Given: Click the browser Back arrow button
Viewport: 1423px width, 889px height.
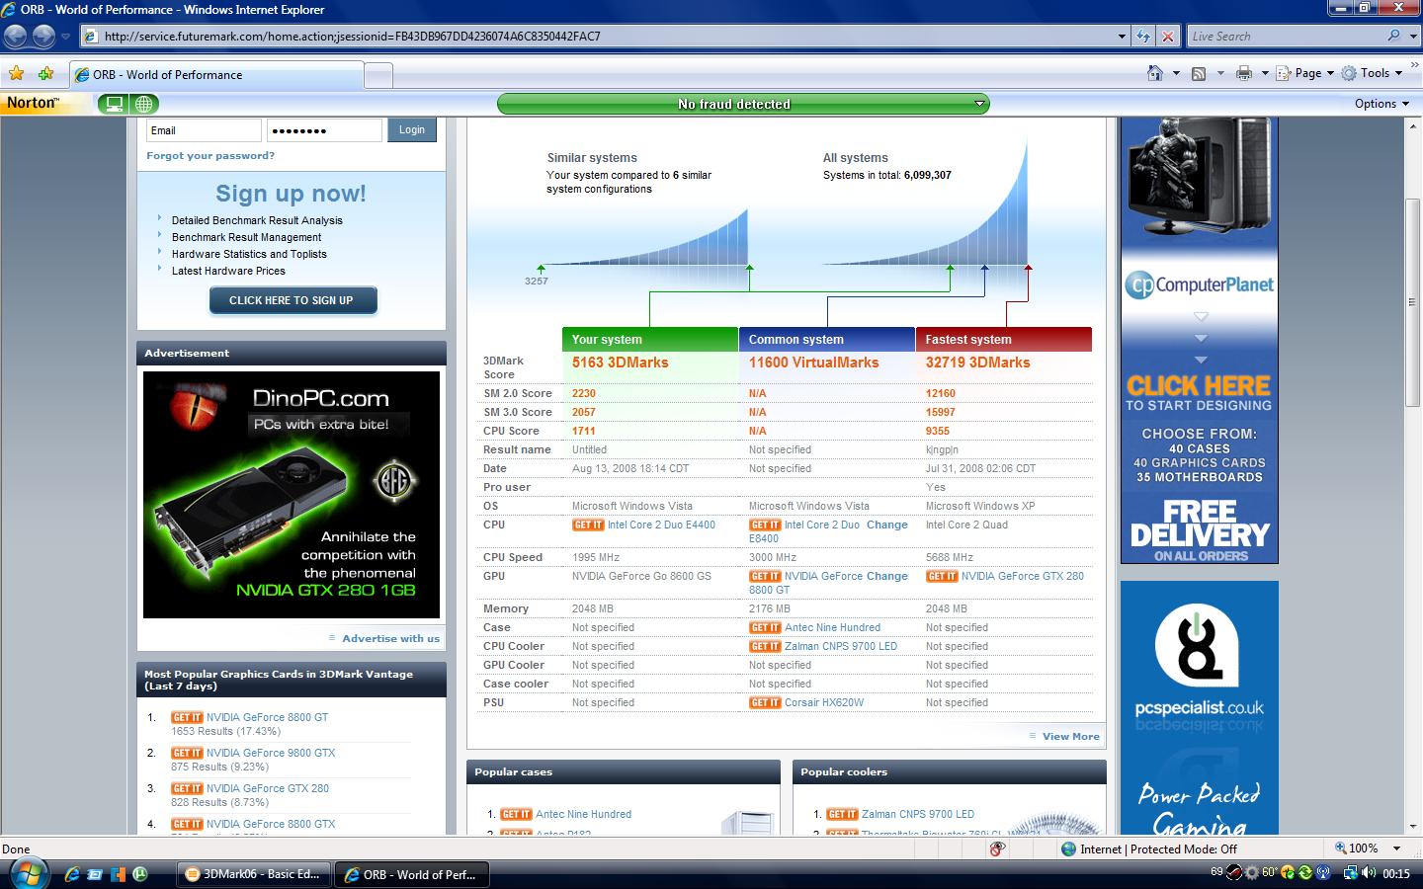Looking at the screenshot, I should tap(16, 37).
